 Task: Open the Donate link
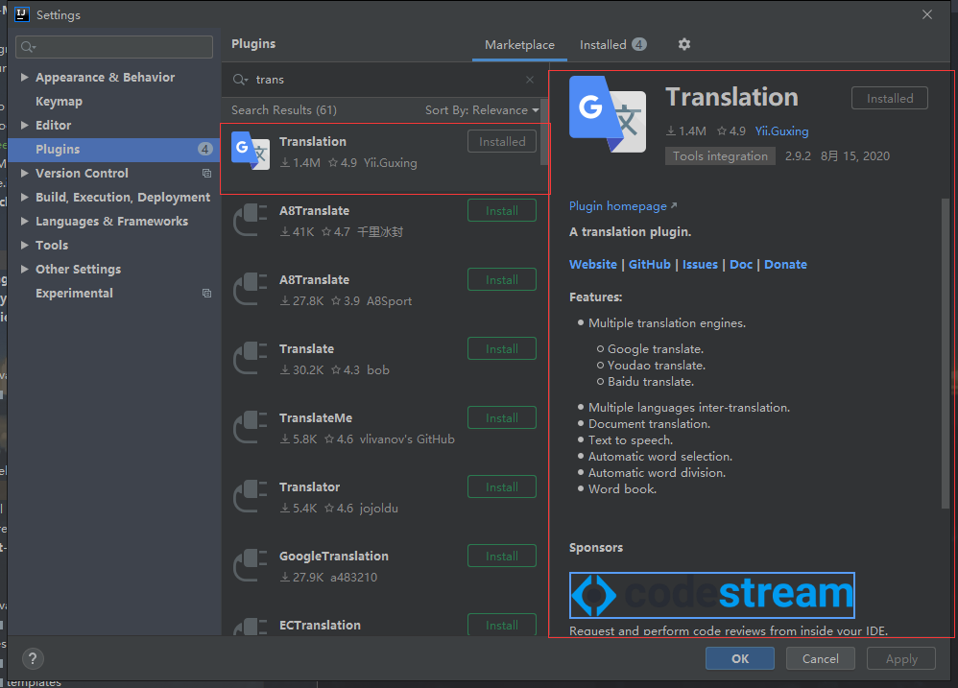(785, 264)
